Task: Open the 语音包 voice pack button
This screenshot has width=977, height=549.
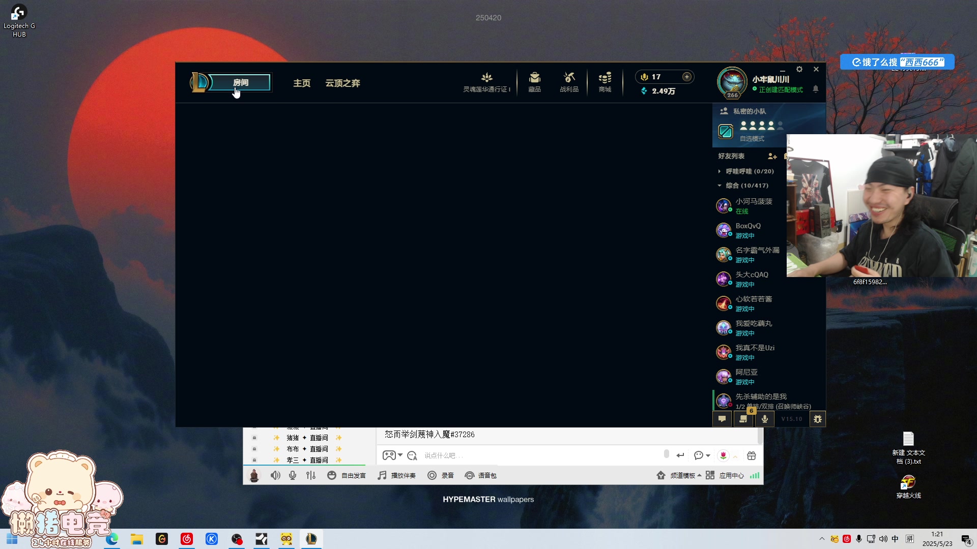Action: [480, 475]
